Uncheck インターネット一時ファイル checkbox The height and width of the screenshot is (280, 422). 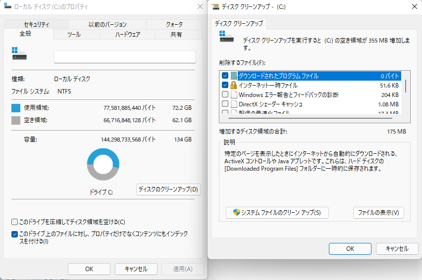pos(225,85)
